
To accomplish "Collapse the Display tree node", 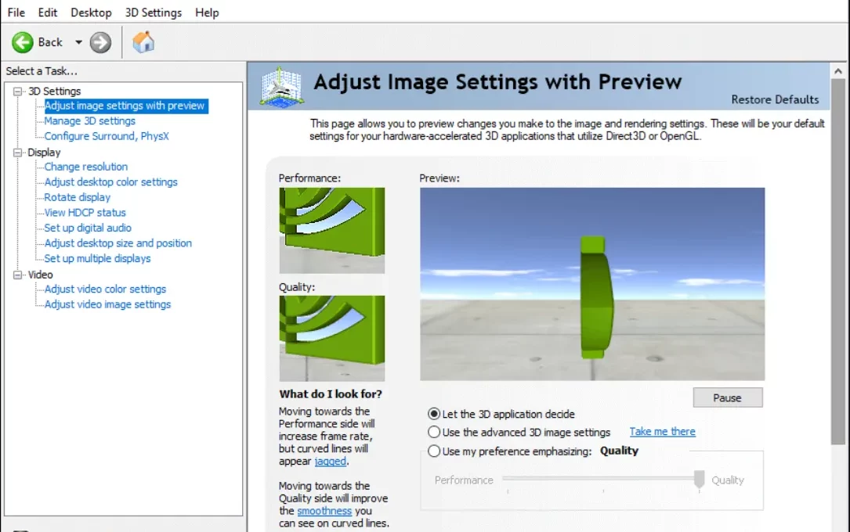I will click(x=18, y=153).
